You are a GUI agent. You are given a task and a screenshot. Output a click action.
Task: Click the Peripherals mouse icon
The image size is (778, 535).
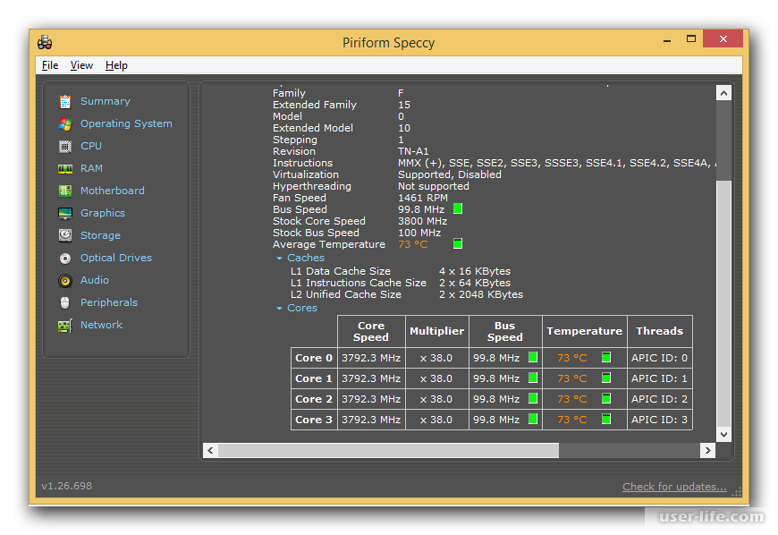(x=65, y=302)
